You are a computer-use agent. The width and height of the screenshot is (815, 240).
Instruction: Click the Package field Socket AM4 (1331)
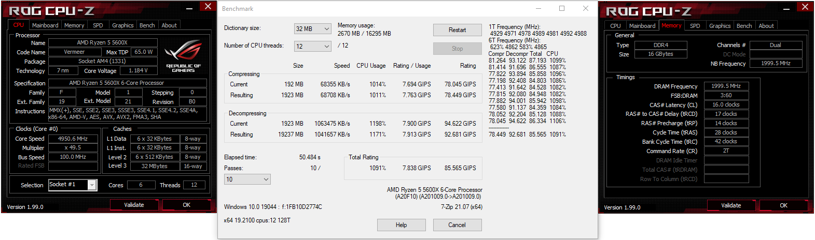coord(102,61)
